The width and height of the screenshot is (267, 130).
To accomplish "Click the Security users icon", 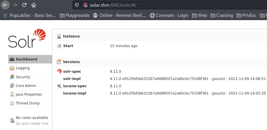I will point(12,77).
